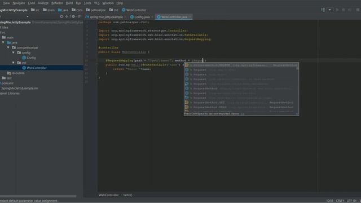Collapse the config package arrow
The height and width of the screenshot is (203, 361).
coord(14,52)
